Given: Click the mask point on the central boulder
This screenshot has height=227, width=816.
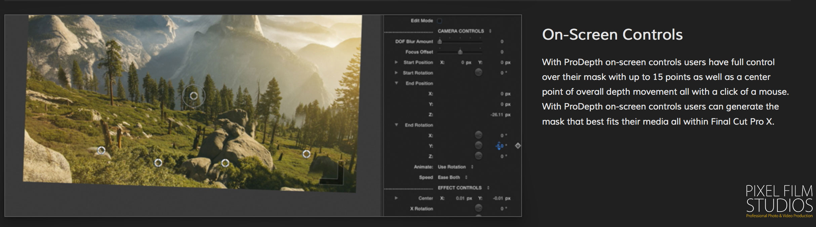Looking at the screenshot, I should pos(225,163).
